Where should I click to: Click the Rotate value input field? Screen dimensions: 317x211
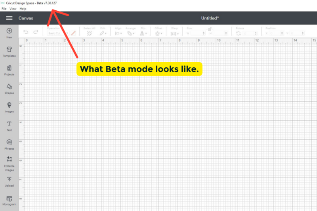coord(250,33)
